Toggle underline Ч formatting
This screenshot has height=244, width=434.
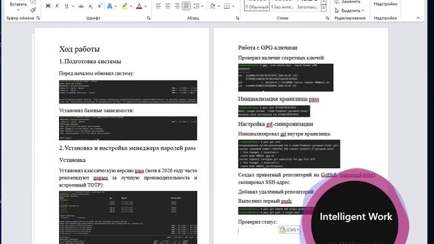click(x=66, y=6)
